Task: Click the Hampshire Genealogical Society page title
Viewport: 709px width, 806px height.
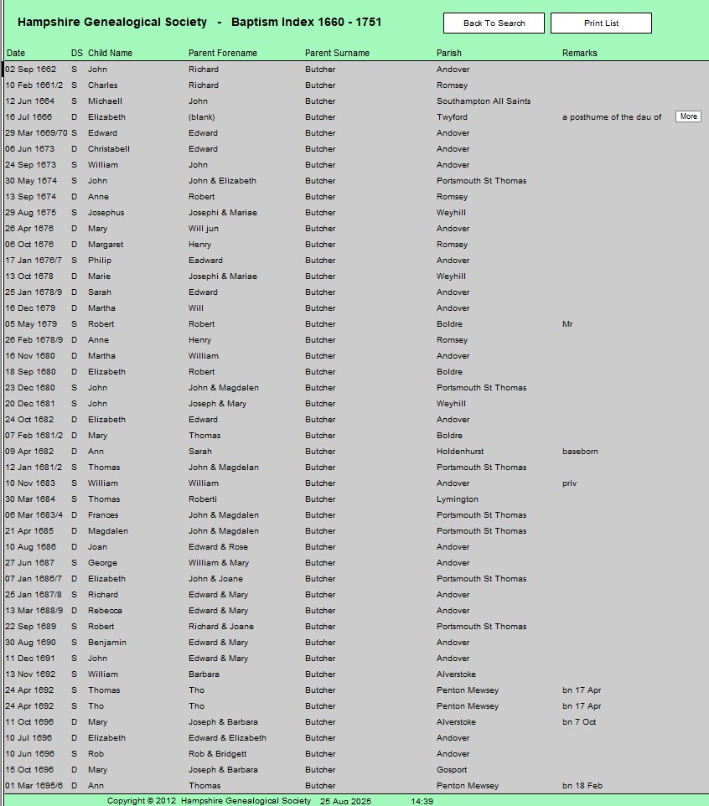Action: tap(199, 22)
